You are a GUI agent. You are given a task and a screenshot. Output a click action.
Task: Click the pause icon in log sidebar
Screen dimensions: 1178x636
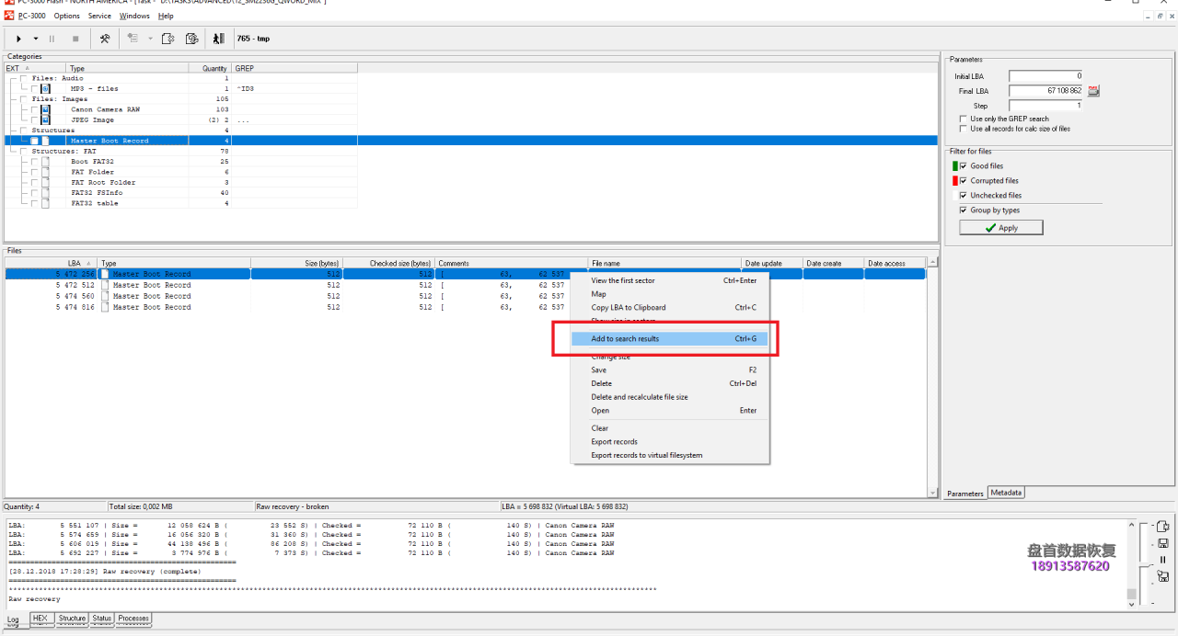tap(1162, 560)
